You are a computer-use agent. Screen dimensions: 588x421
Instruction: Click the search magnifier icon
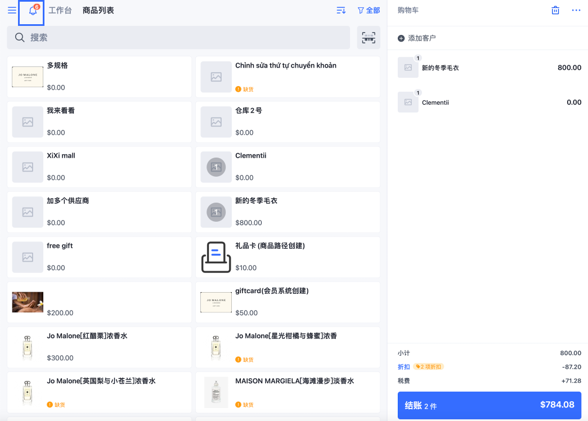click(x=20, y=38)
